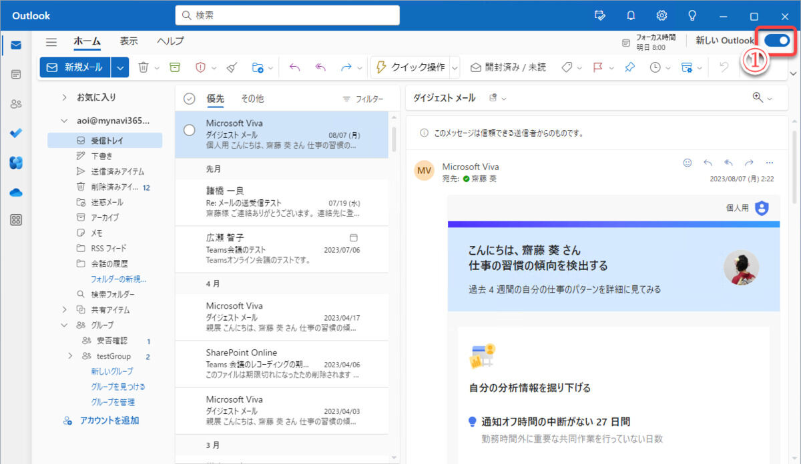The image size is (801, 464).
Task: Switch to the ホーム tab
Action: pos(87,41)
